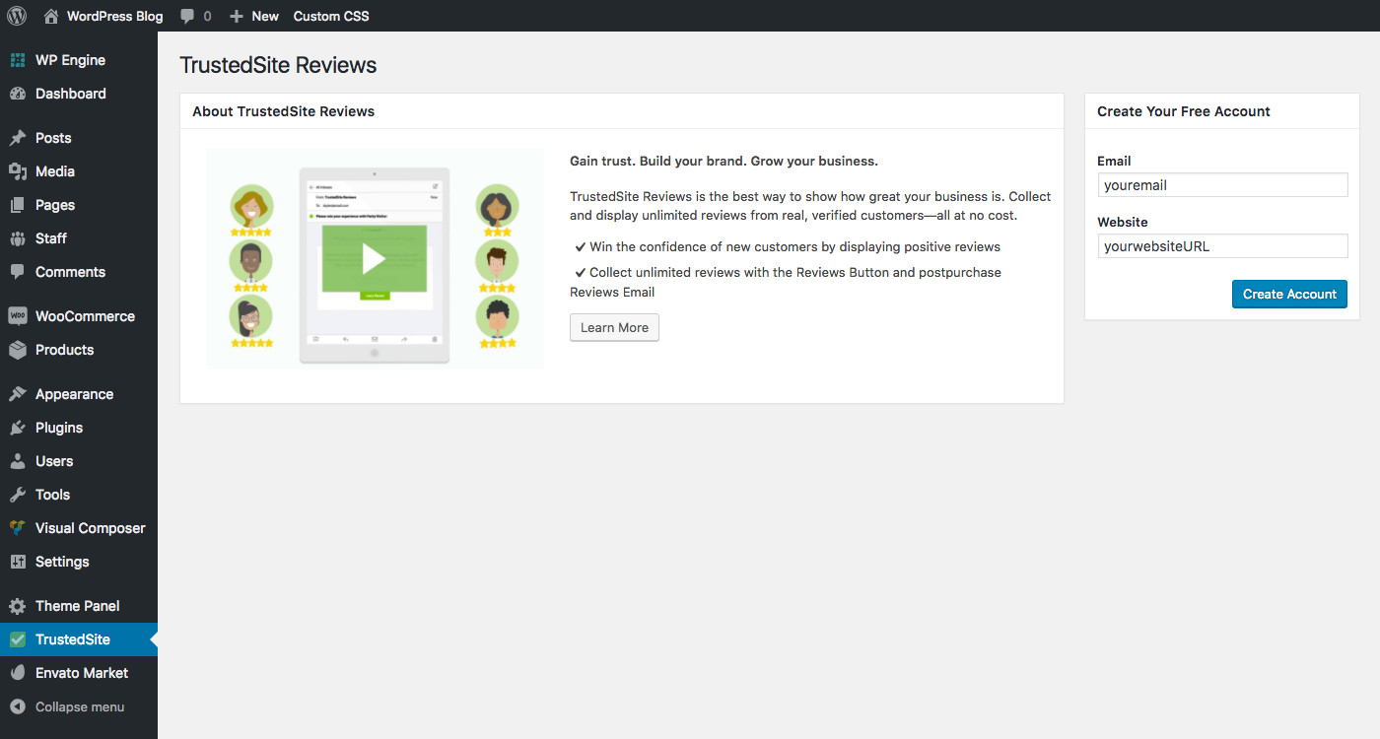Open the Theme Panel menu label
The image size is (1380, 739).
(x=77, y=606)
